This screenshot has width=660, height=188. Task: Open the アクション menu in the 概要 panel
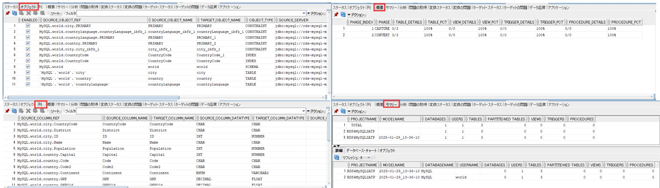(x=357, y=15)
